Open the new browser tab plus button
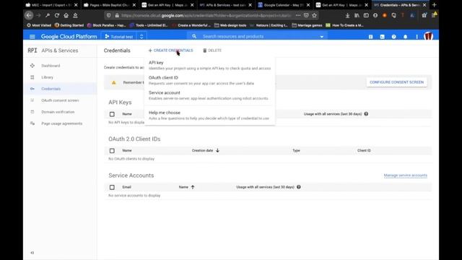The height and width of the screenshot is (260, 462). [434, 5]
